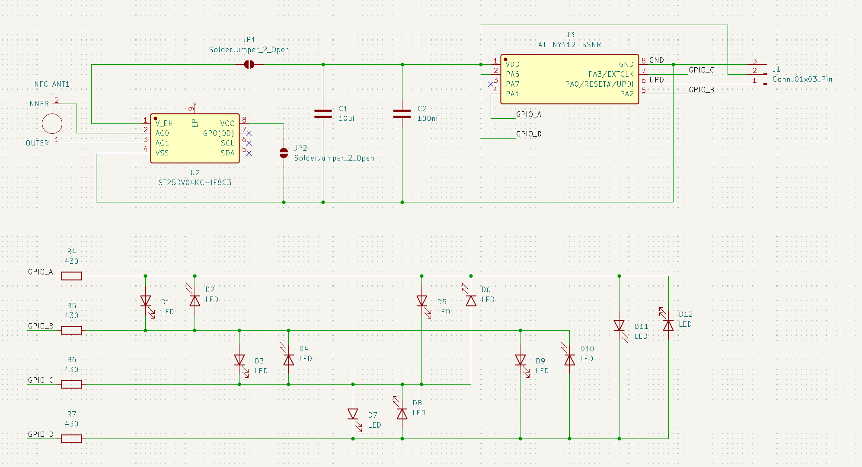
Task: Click the GPIO_C label left of R6
Action: pyautogui.click(x=41, y=380)
